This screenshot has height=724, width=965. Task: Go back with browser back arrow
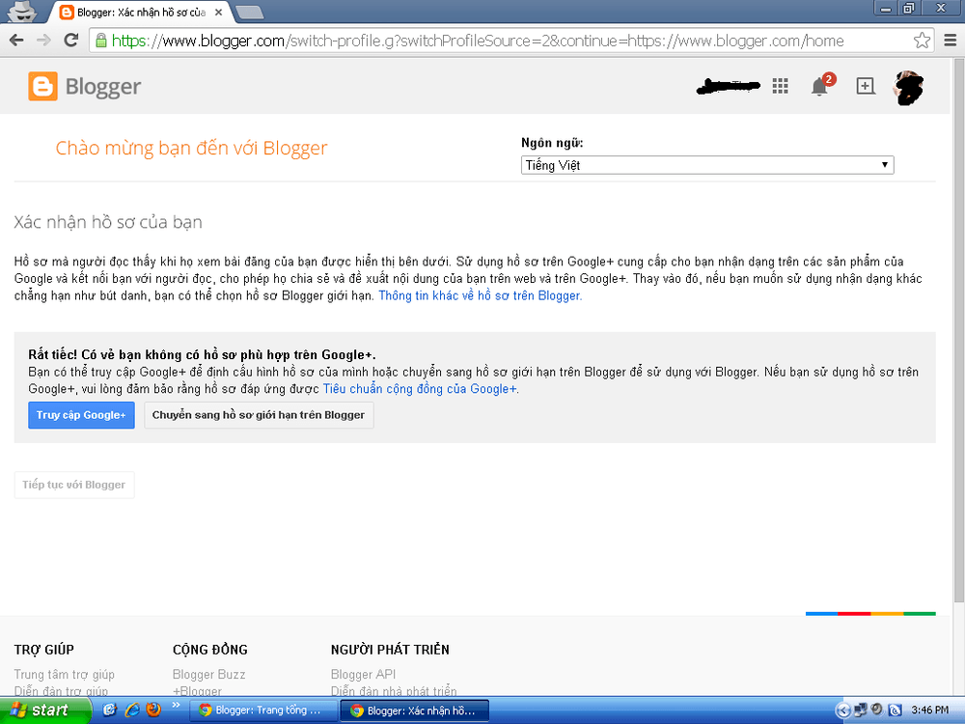pyautogui.click(x=16, y=41)
